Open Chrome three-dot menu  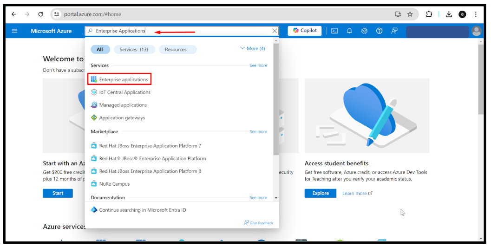(476, 14)
